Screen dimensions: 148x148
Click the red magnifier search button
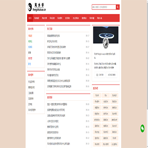pos(118,7)
